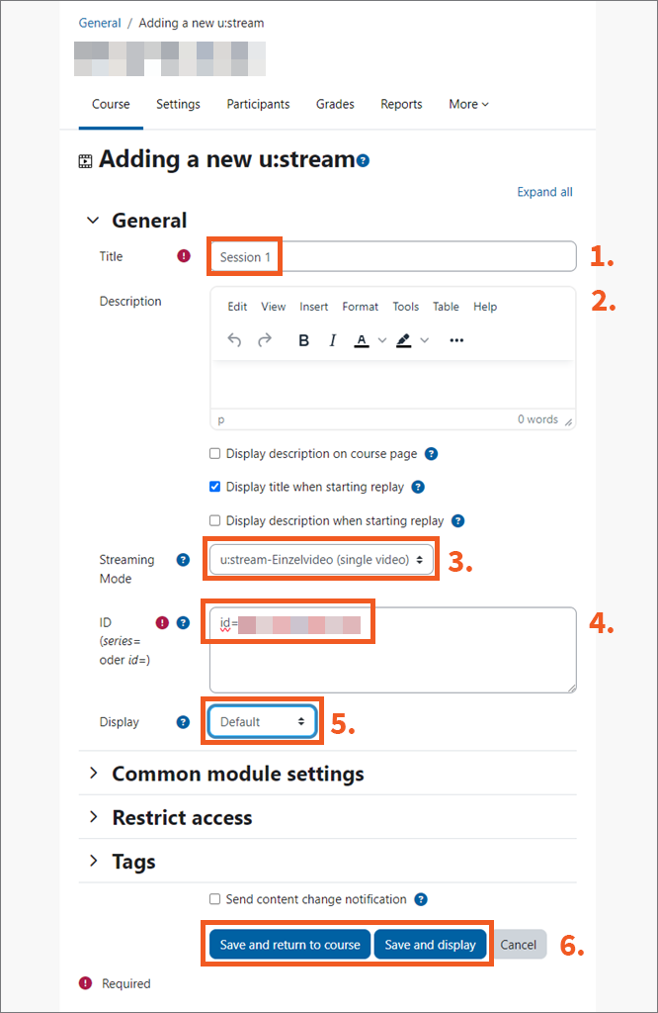Click into the Title input field

391,257
